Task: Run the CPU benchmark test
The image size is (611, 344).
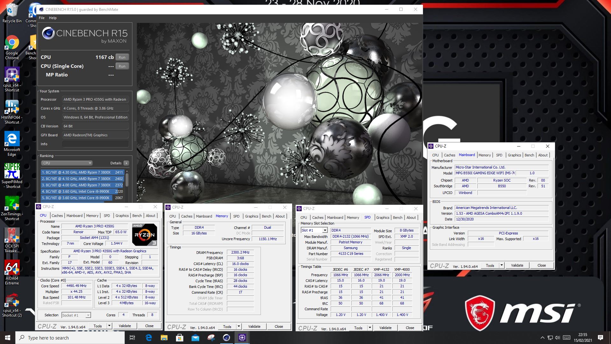Action: click(122, 57)
